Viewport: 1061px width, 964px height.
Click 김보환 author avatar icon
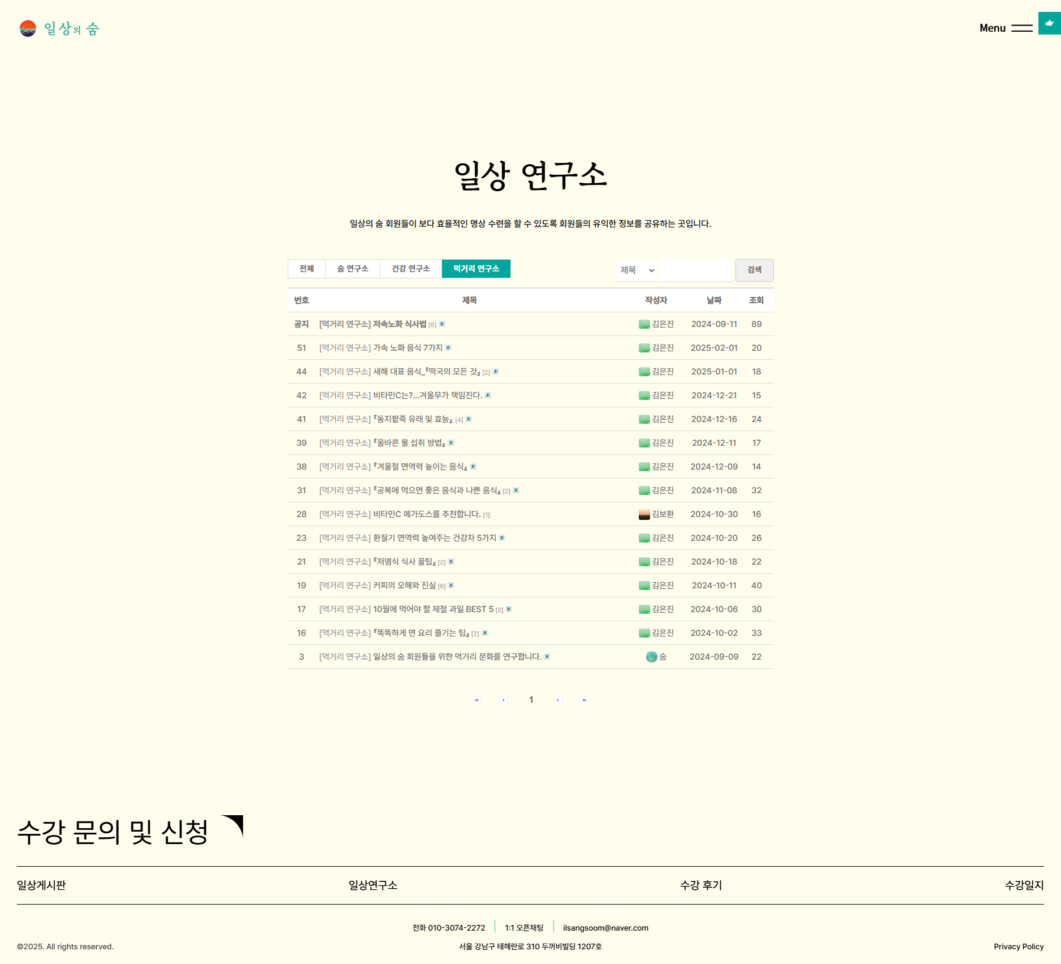click(644, 514)
